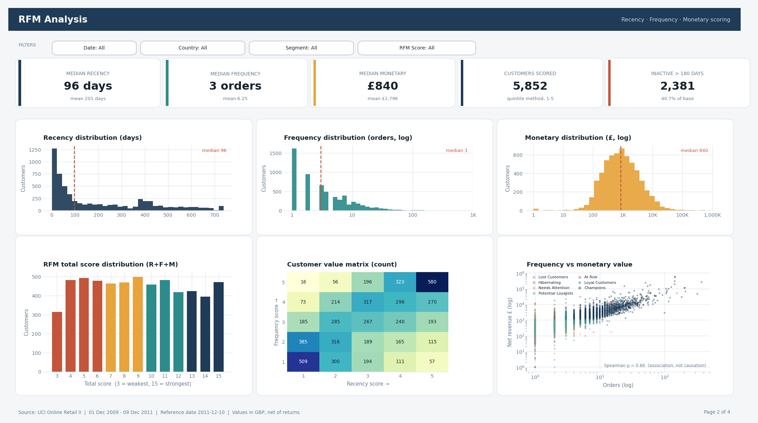Click the matrix cell showing 57
Viewport: 758px width, 423px height.
pos(432,362)
